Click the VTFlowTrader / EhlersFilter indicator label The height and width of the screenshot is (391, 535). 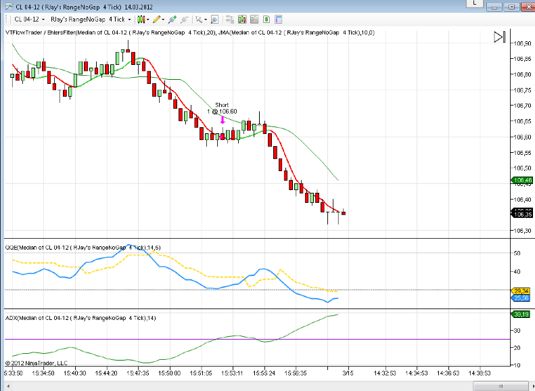tap(189, 32)
